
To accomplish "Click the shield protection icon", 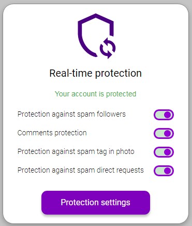I will click(96, 36).
